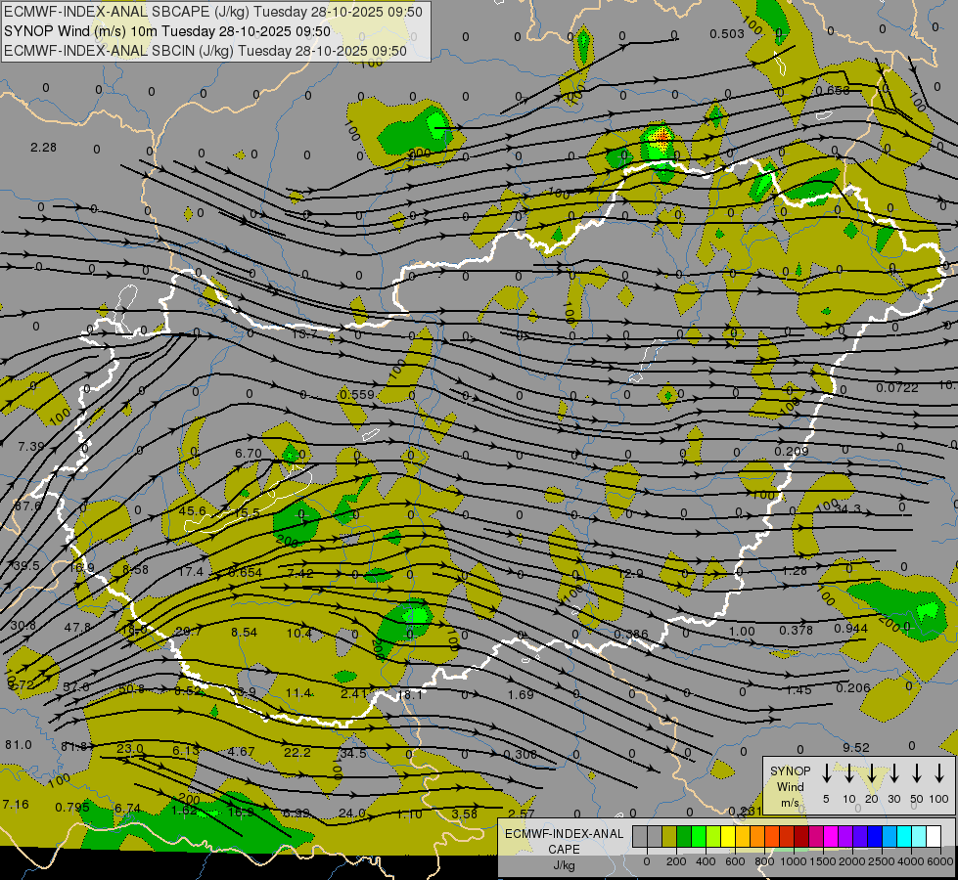Click the '0.386' value on the map

(x=631, y=634)
